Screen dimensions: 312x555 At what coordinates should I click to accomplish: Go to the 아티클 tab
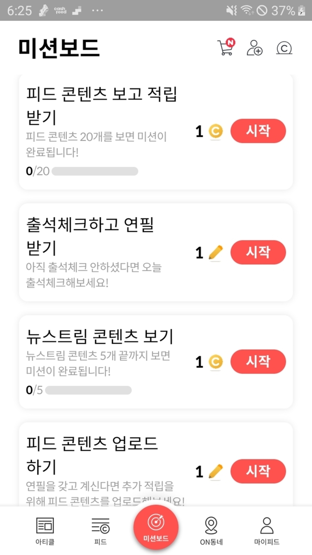[x=45, y=531]
